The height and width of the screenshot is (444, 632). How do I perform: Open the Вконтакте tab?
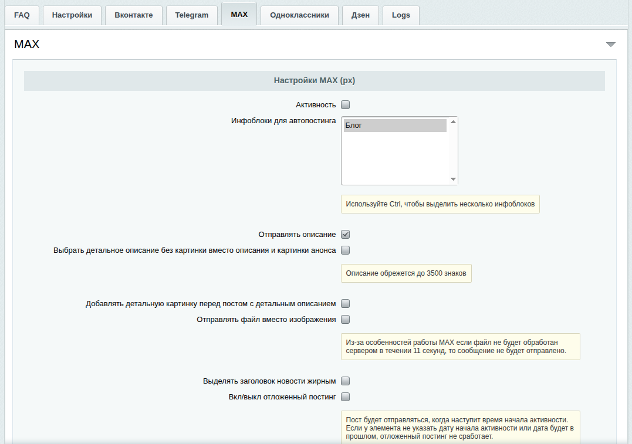pyautogui.click(x=134, y=15)
